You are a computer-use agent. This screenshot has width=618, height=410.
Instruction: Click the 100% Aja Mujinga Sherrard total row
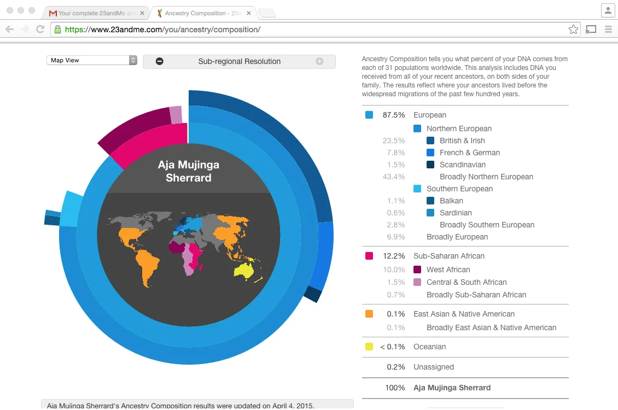pyautogui.click(x=465, y=388)
